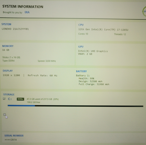The image size is (146, 145).
Task: Click the GPU section heading
Action: [x=81, y=47]
